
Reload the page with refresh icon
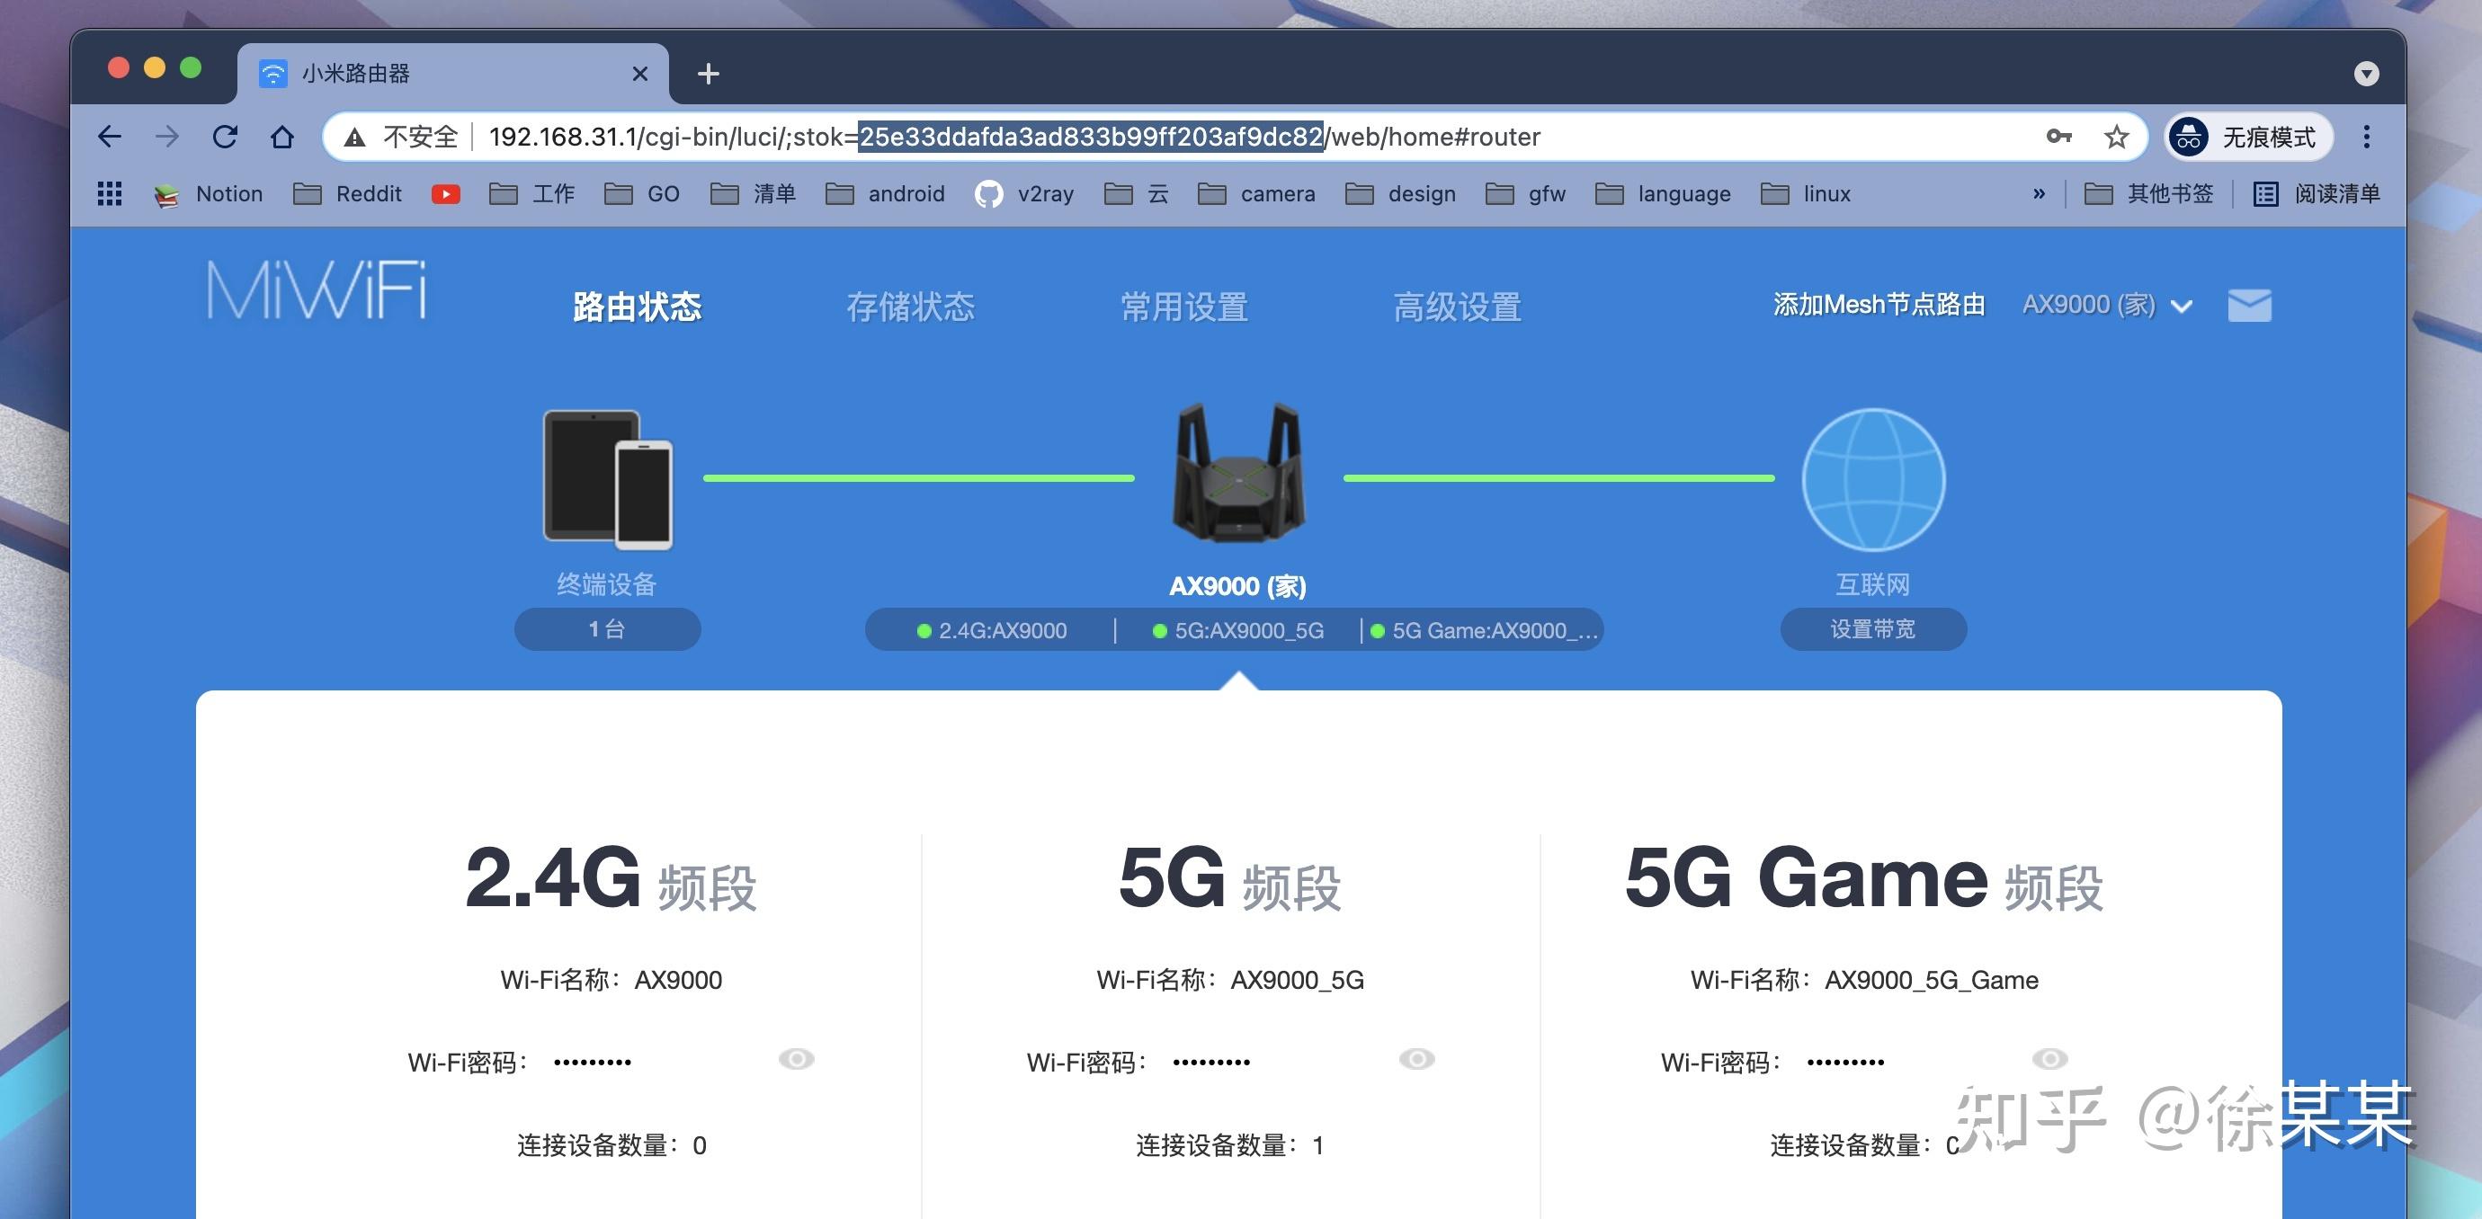226,137
